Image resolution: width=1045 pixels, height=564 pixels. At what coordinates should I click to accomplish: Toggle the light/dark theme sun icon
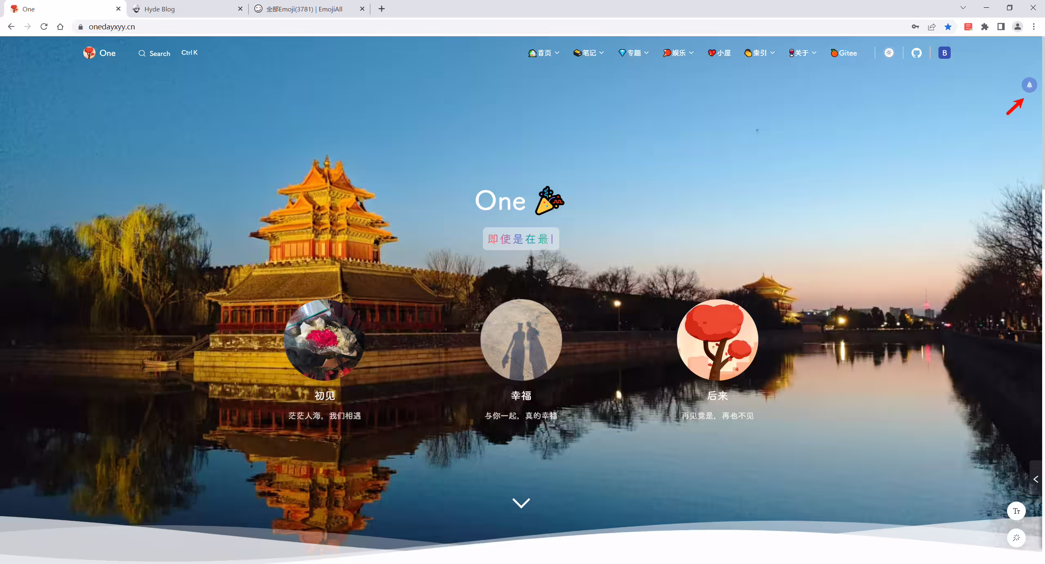pyautogui.click(x=889, y=53)
